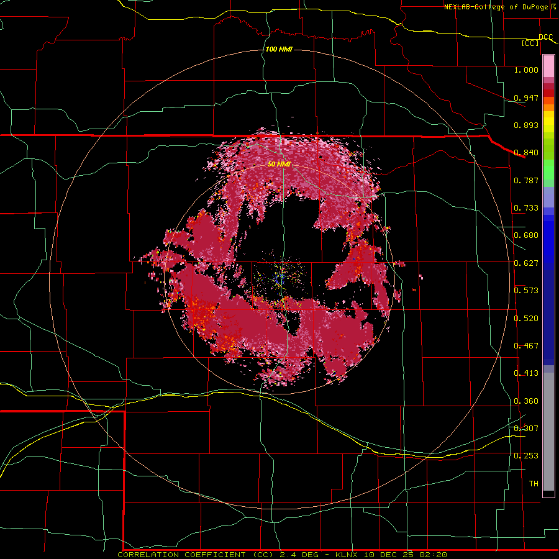Click the 0.733 scale value
This screenshot has width=559, height=559.
point(526,208)
